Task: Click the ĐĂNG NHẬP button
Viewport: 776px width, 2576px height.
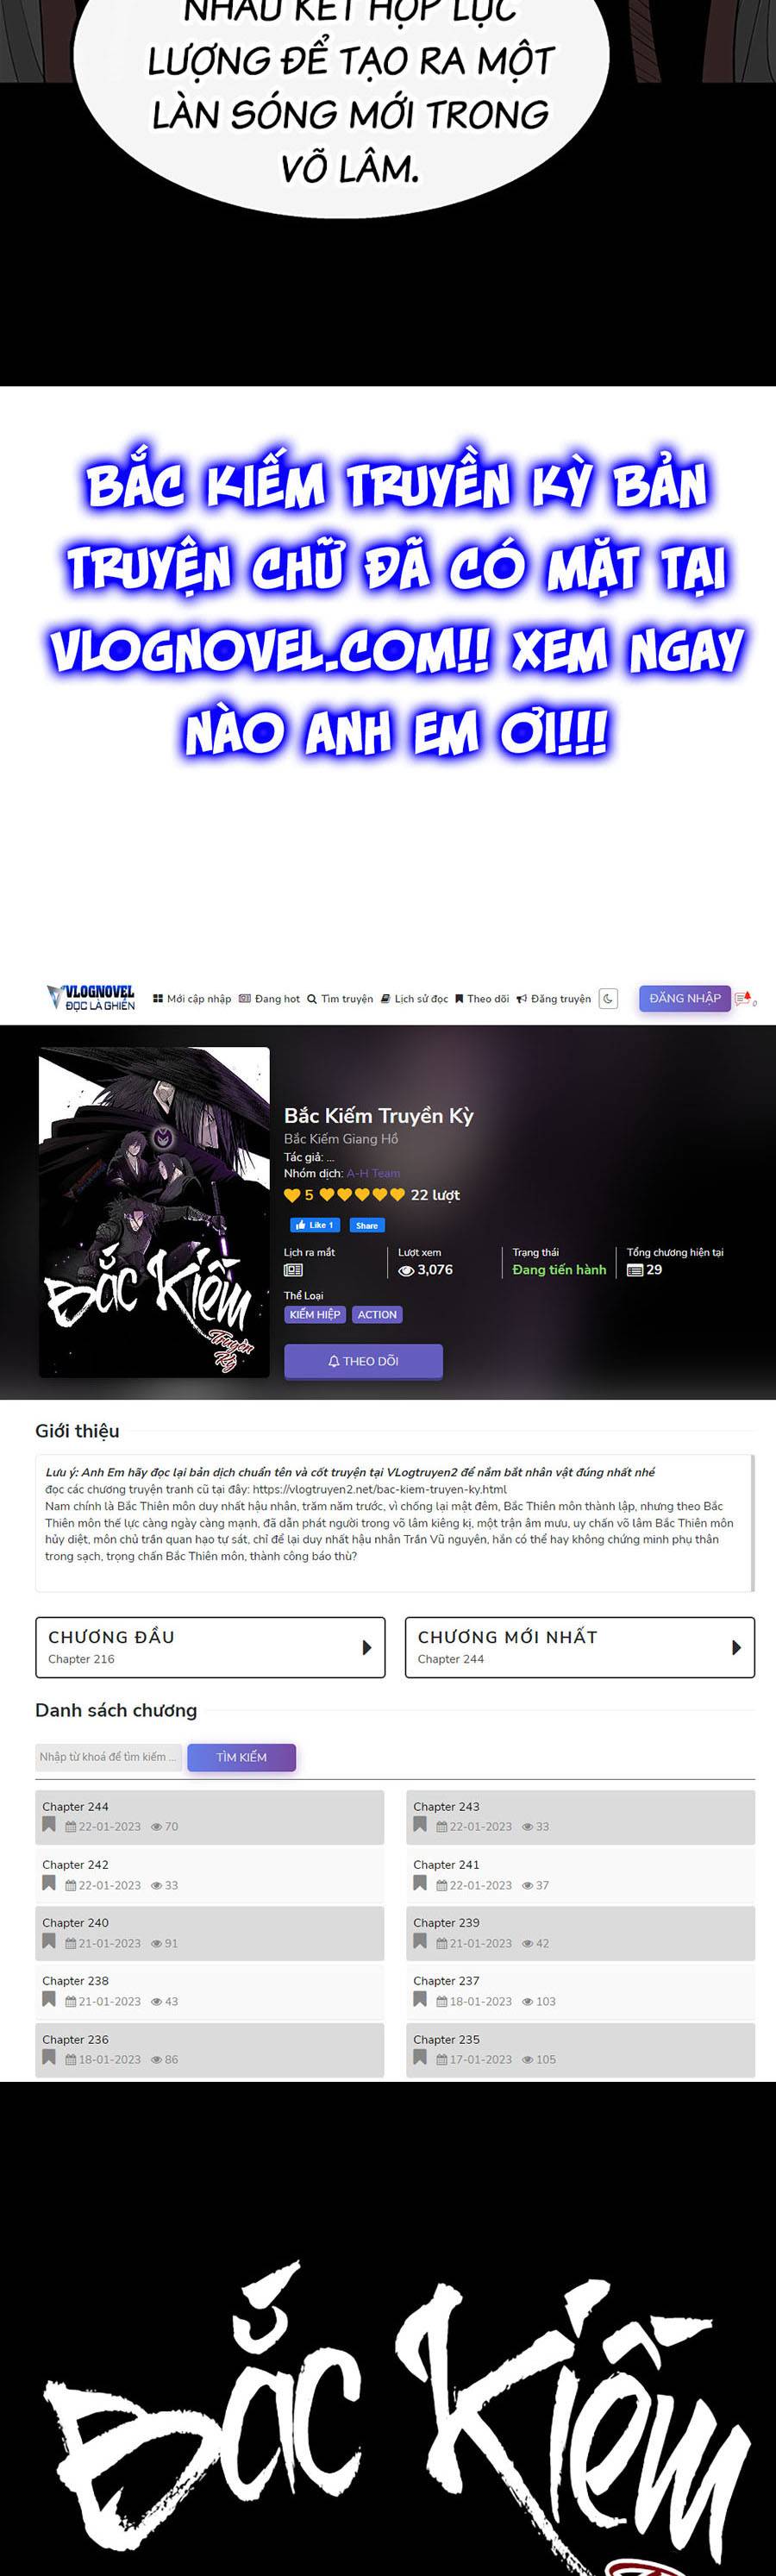Action: pyautogui.click(x=685, y=998)
